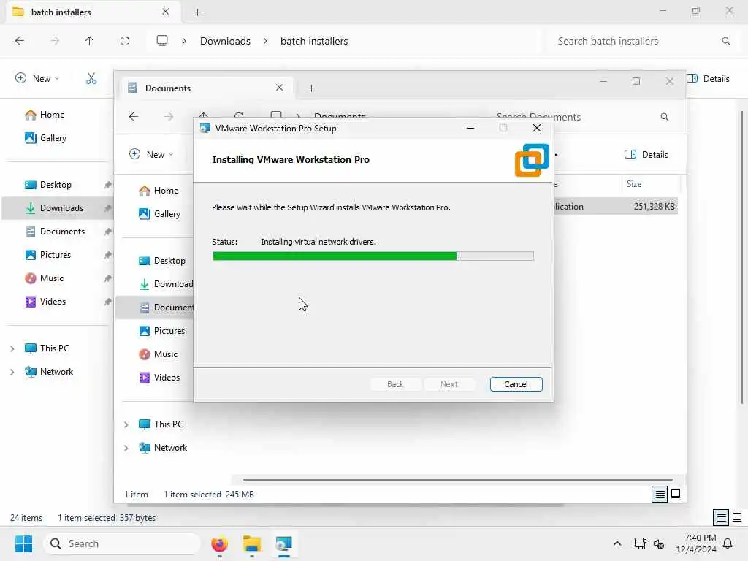Open the Windows Start menu
The height and width of the screenshot is (561, 748).
pos(23,543)
